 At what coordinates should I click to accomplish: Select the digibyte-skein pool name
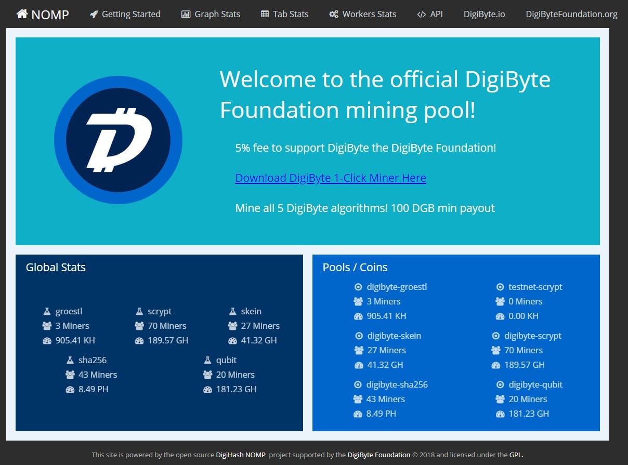pos(394,336)
